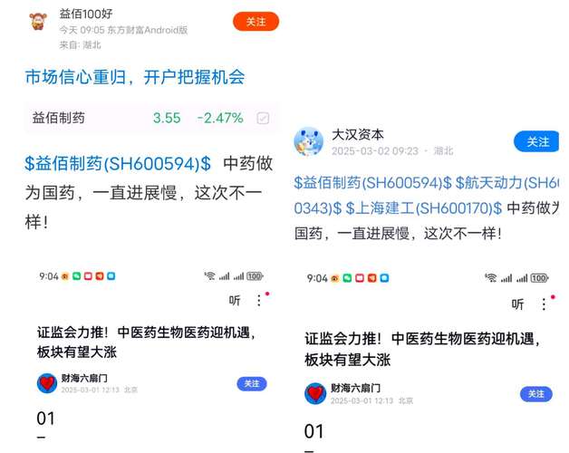
Task: Open 益佰100好 user avatar
Action: point(38,21)
